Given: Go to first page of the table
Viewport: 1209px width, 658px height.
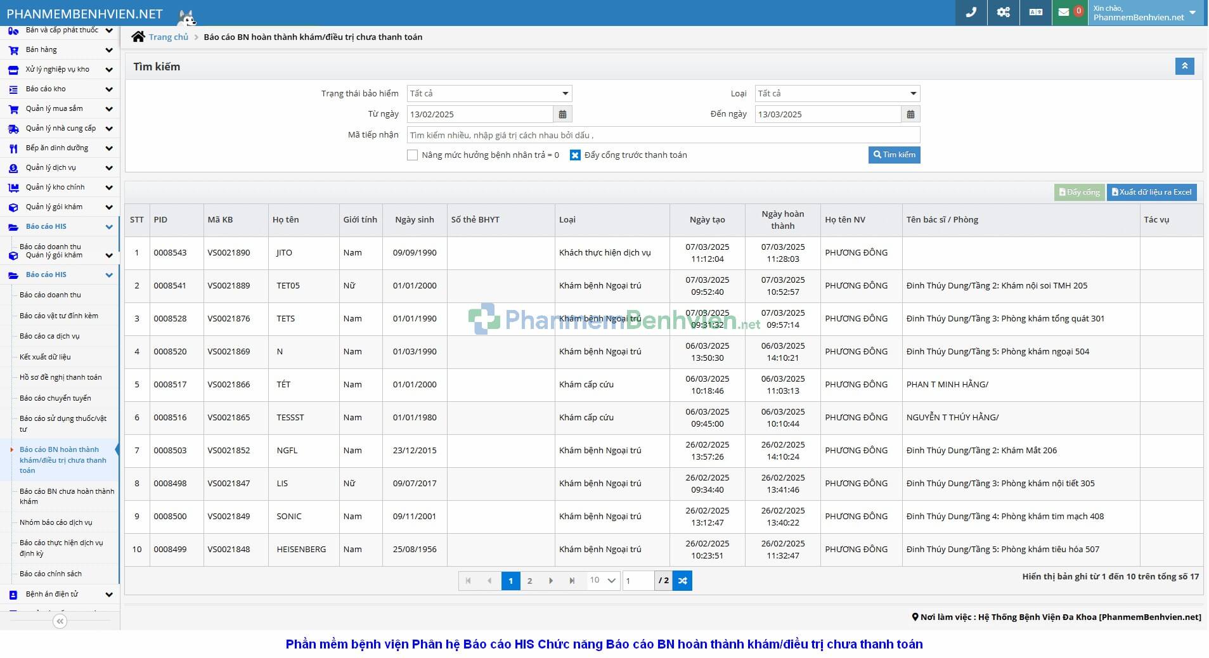Looking at the screenshot, I should click(469, 580).
